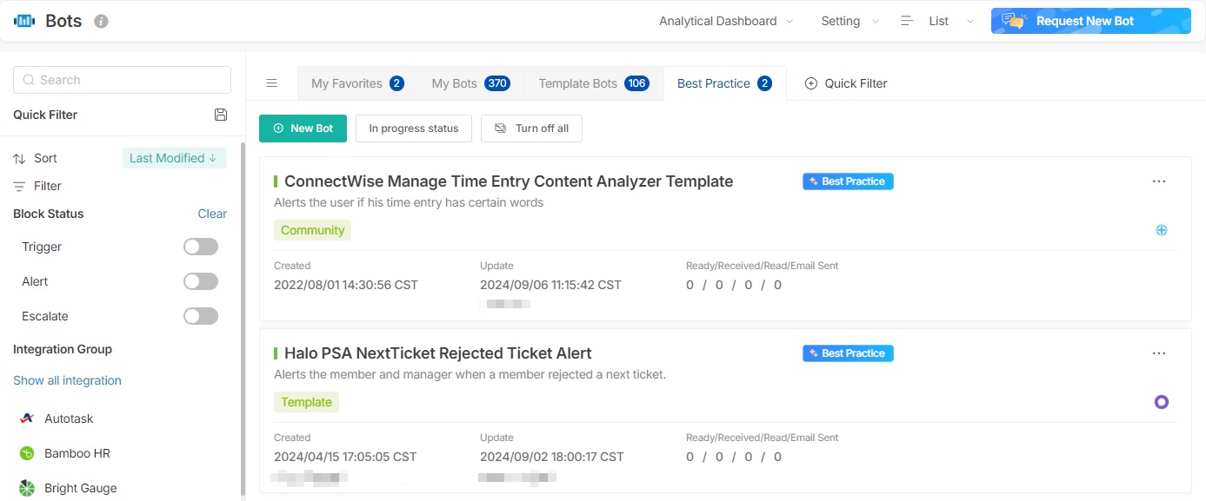
Task: Enable the Trigger block status toggle
Action: pyautogui.click(x=201, y=247)
